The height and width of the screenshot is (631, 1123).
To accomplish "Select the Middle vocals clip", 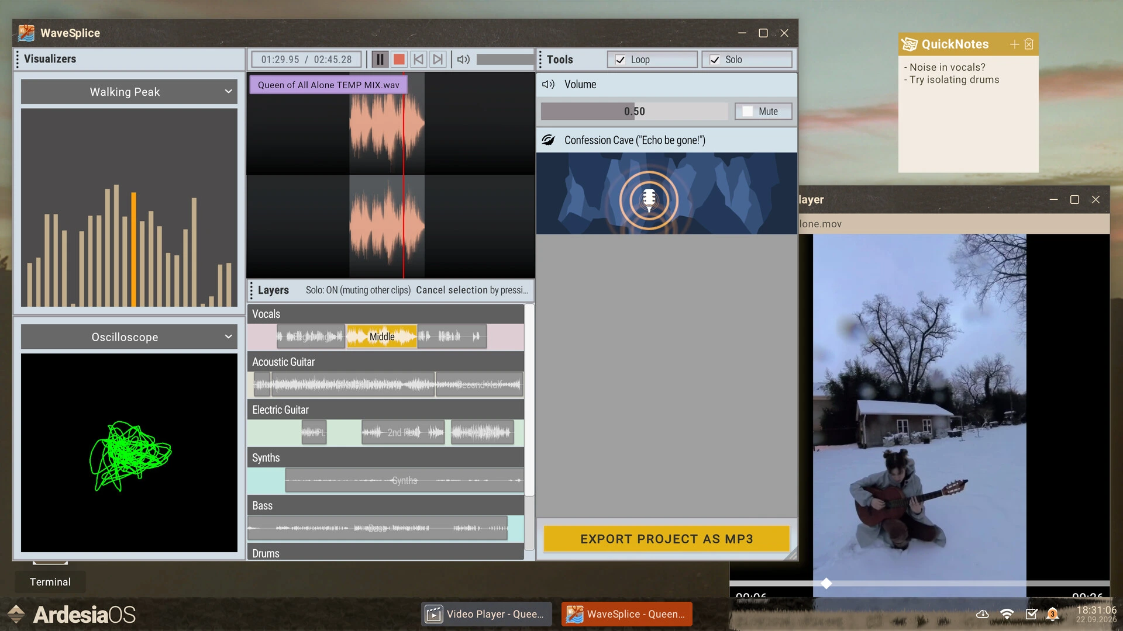I will click(382, 337).
